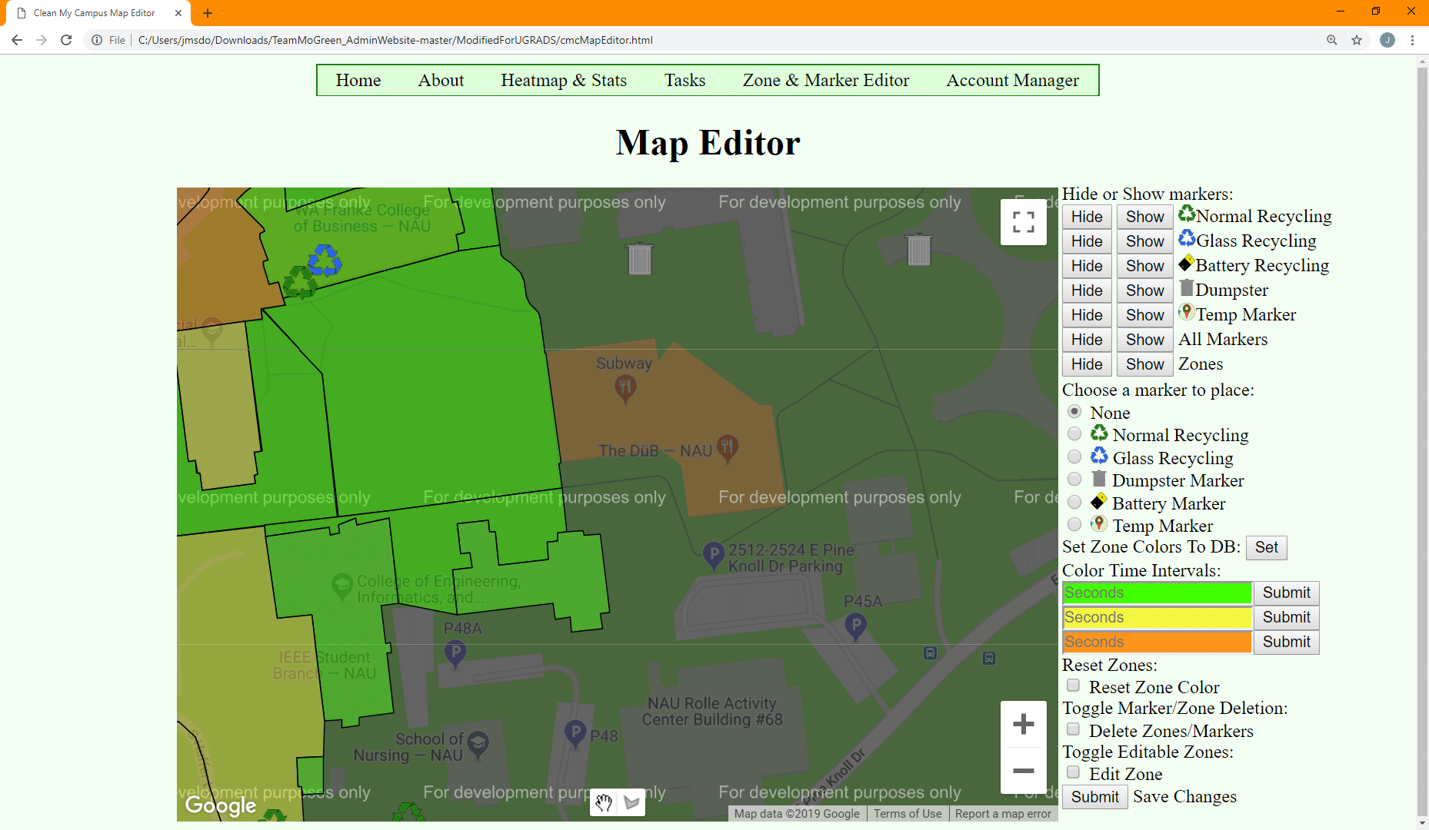Reload the page in browser

click(66, 40)
